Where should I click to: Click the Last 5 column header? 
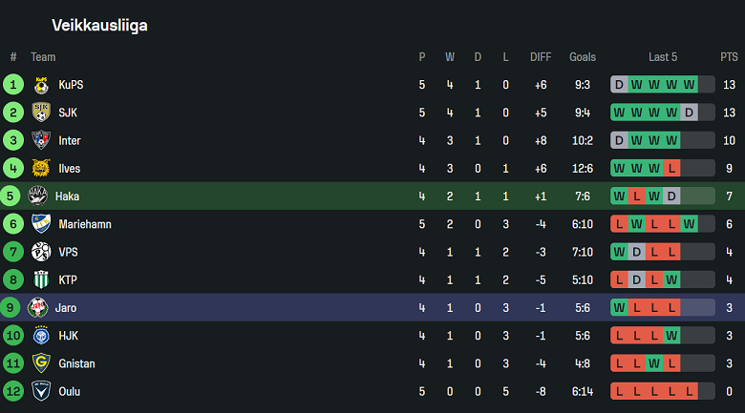[x=662, y=57]
